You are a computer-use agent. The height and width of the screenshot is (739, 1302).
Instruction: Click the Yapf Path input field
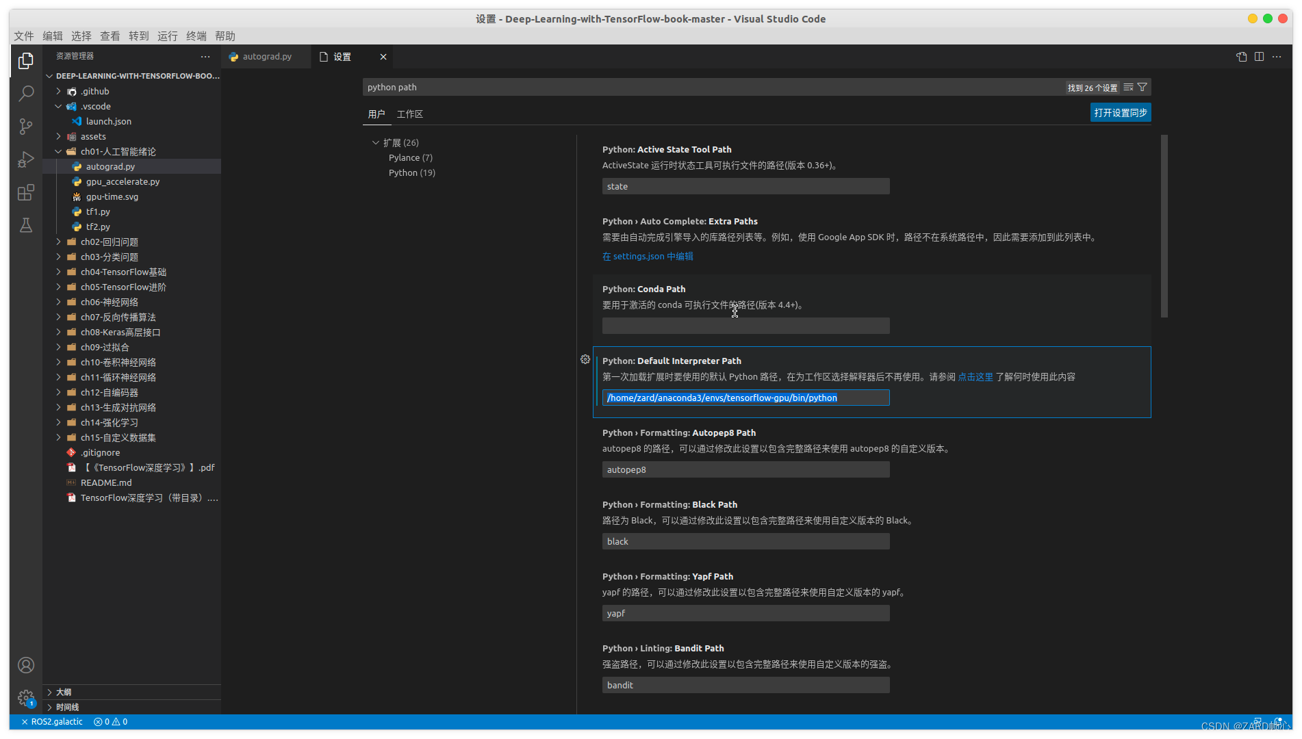pyautogui.click(x=746, y=613)
